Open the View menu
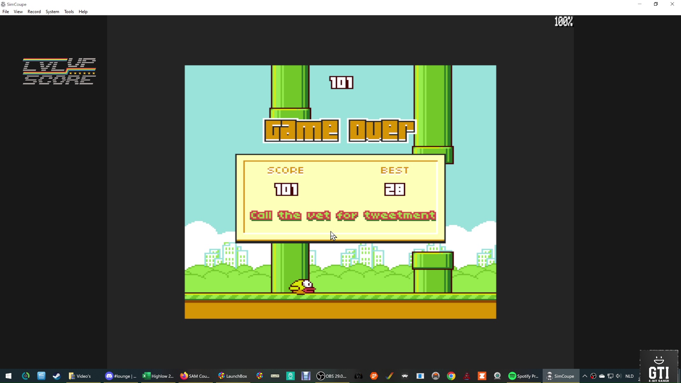The image size is (681, 383). coord(18,12)
